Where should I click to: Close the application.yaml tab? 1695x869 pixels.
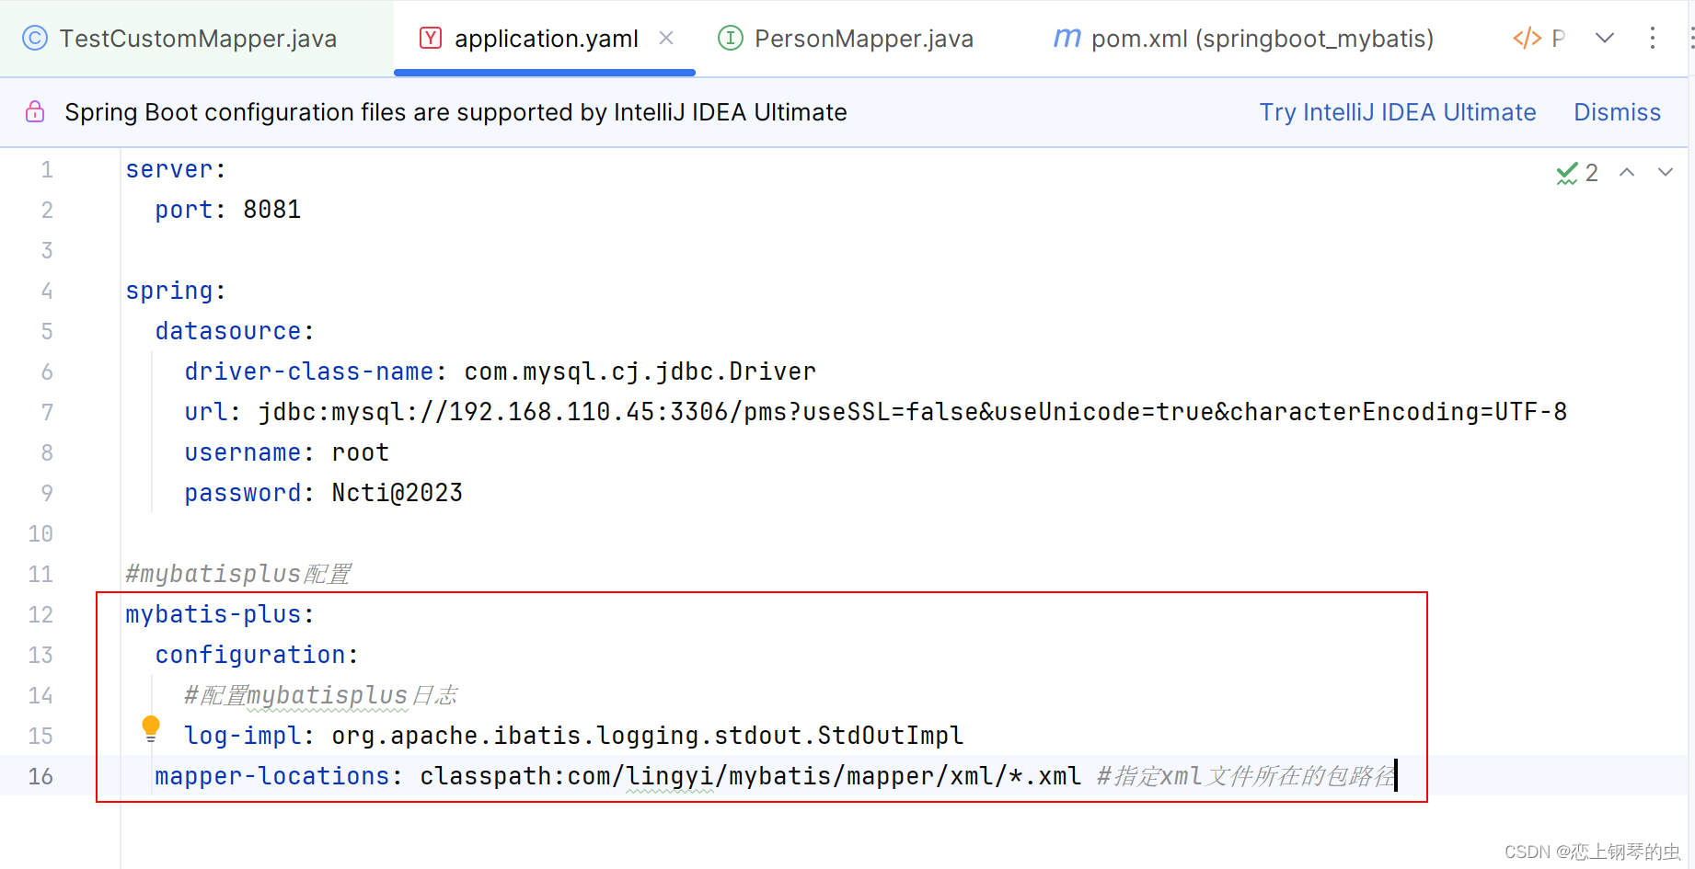tap(665, 38)
